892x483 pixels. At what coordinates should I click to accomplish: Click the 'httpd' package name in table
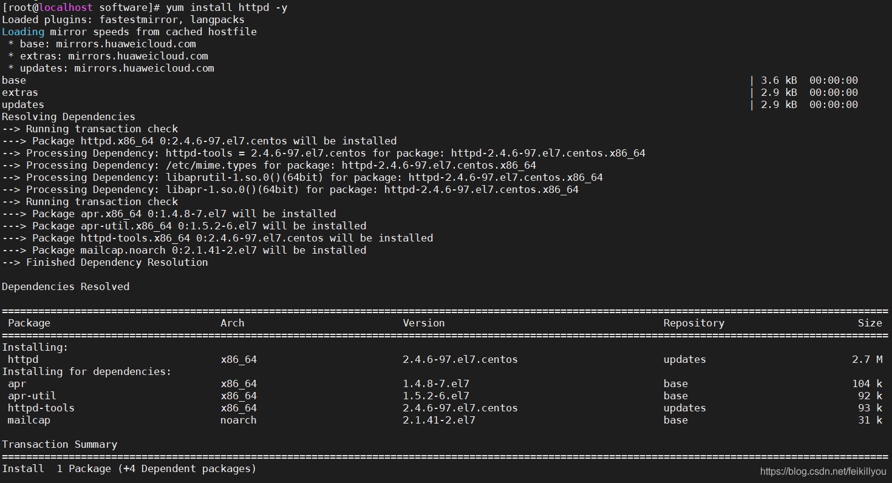[23, 359]
